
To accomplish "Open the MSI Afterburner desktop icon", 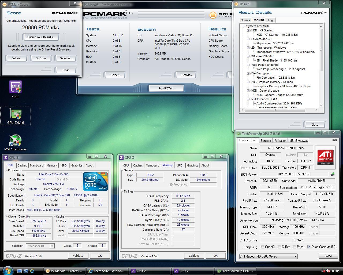I will [16, 143].
